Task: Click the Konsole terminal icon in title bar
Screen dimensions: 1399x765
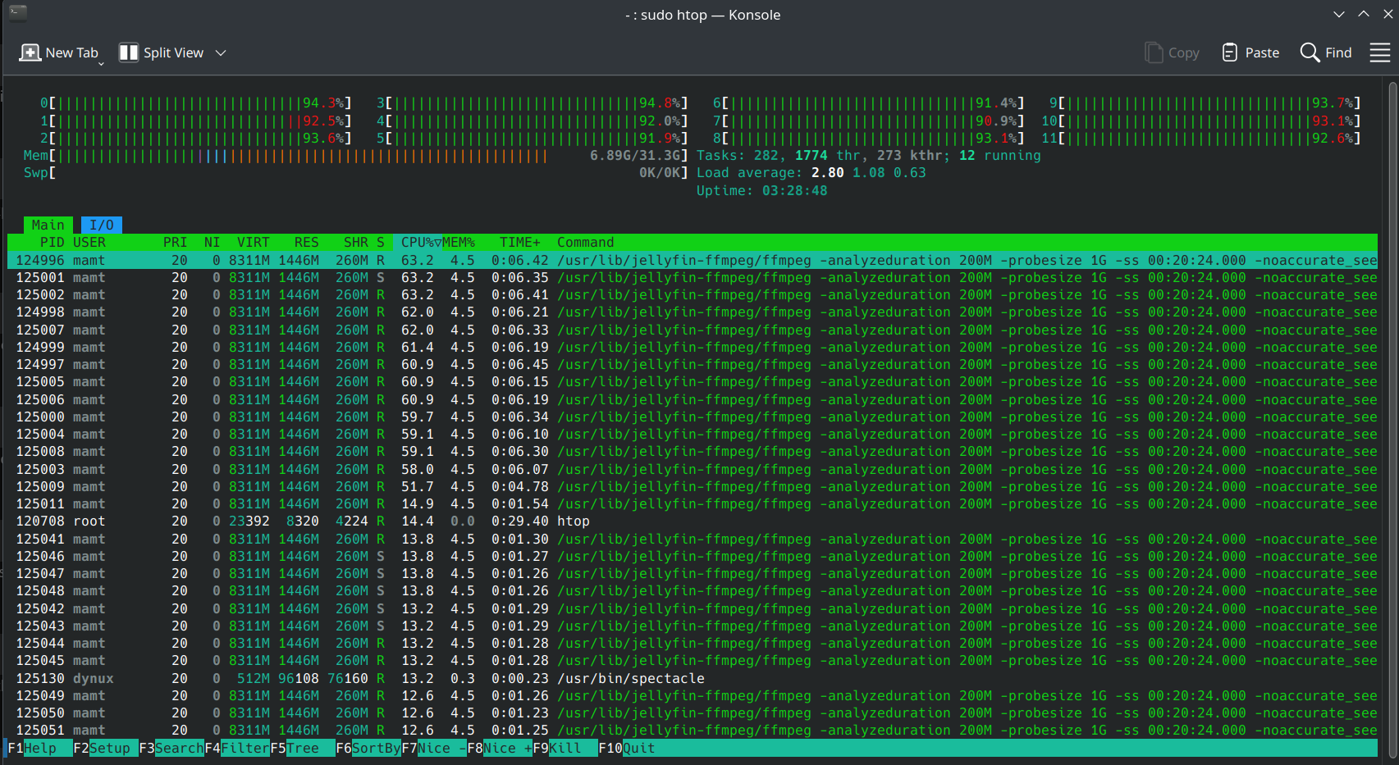Action: 18,13
